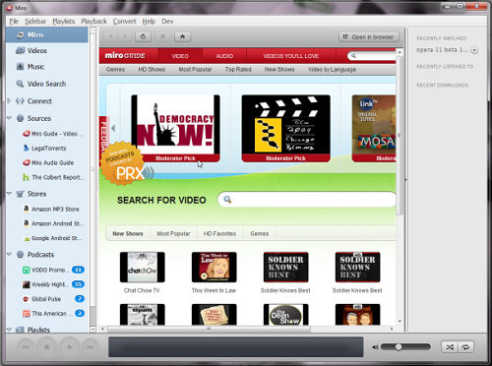Click the Open in browser button
This screenshot has width=492, height=366.
[369, 37]
